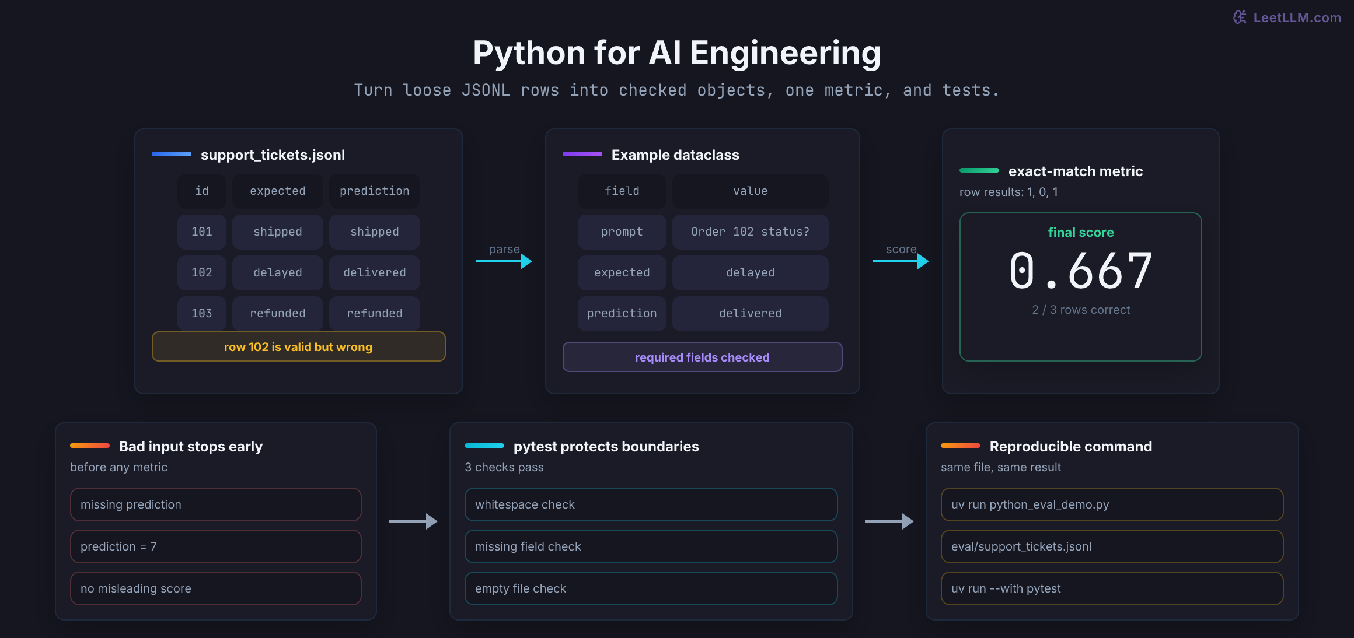Select the Example dataclass heading
Viewport: 1354px width, 638px height.
(x=675, y=155)
